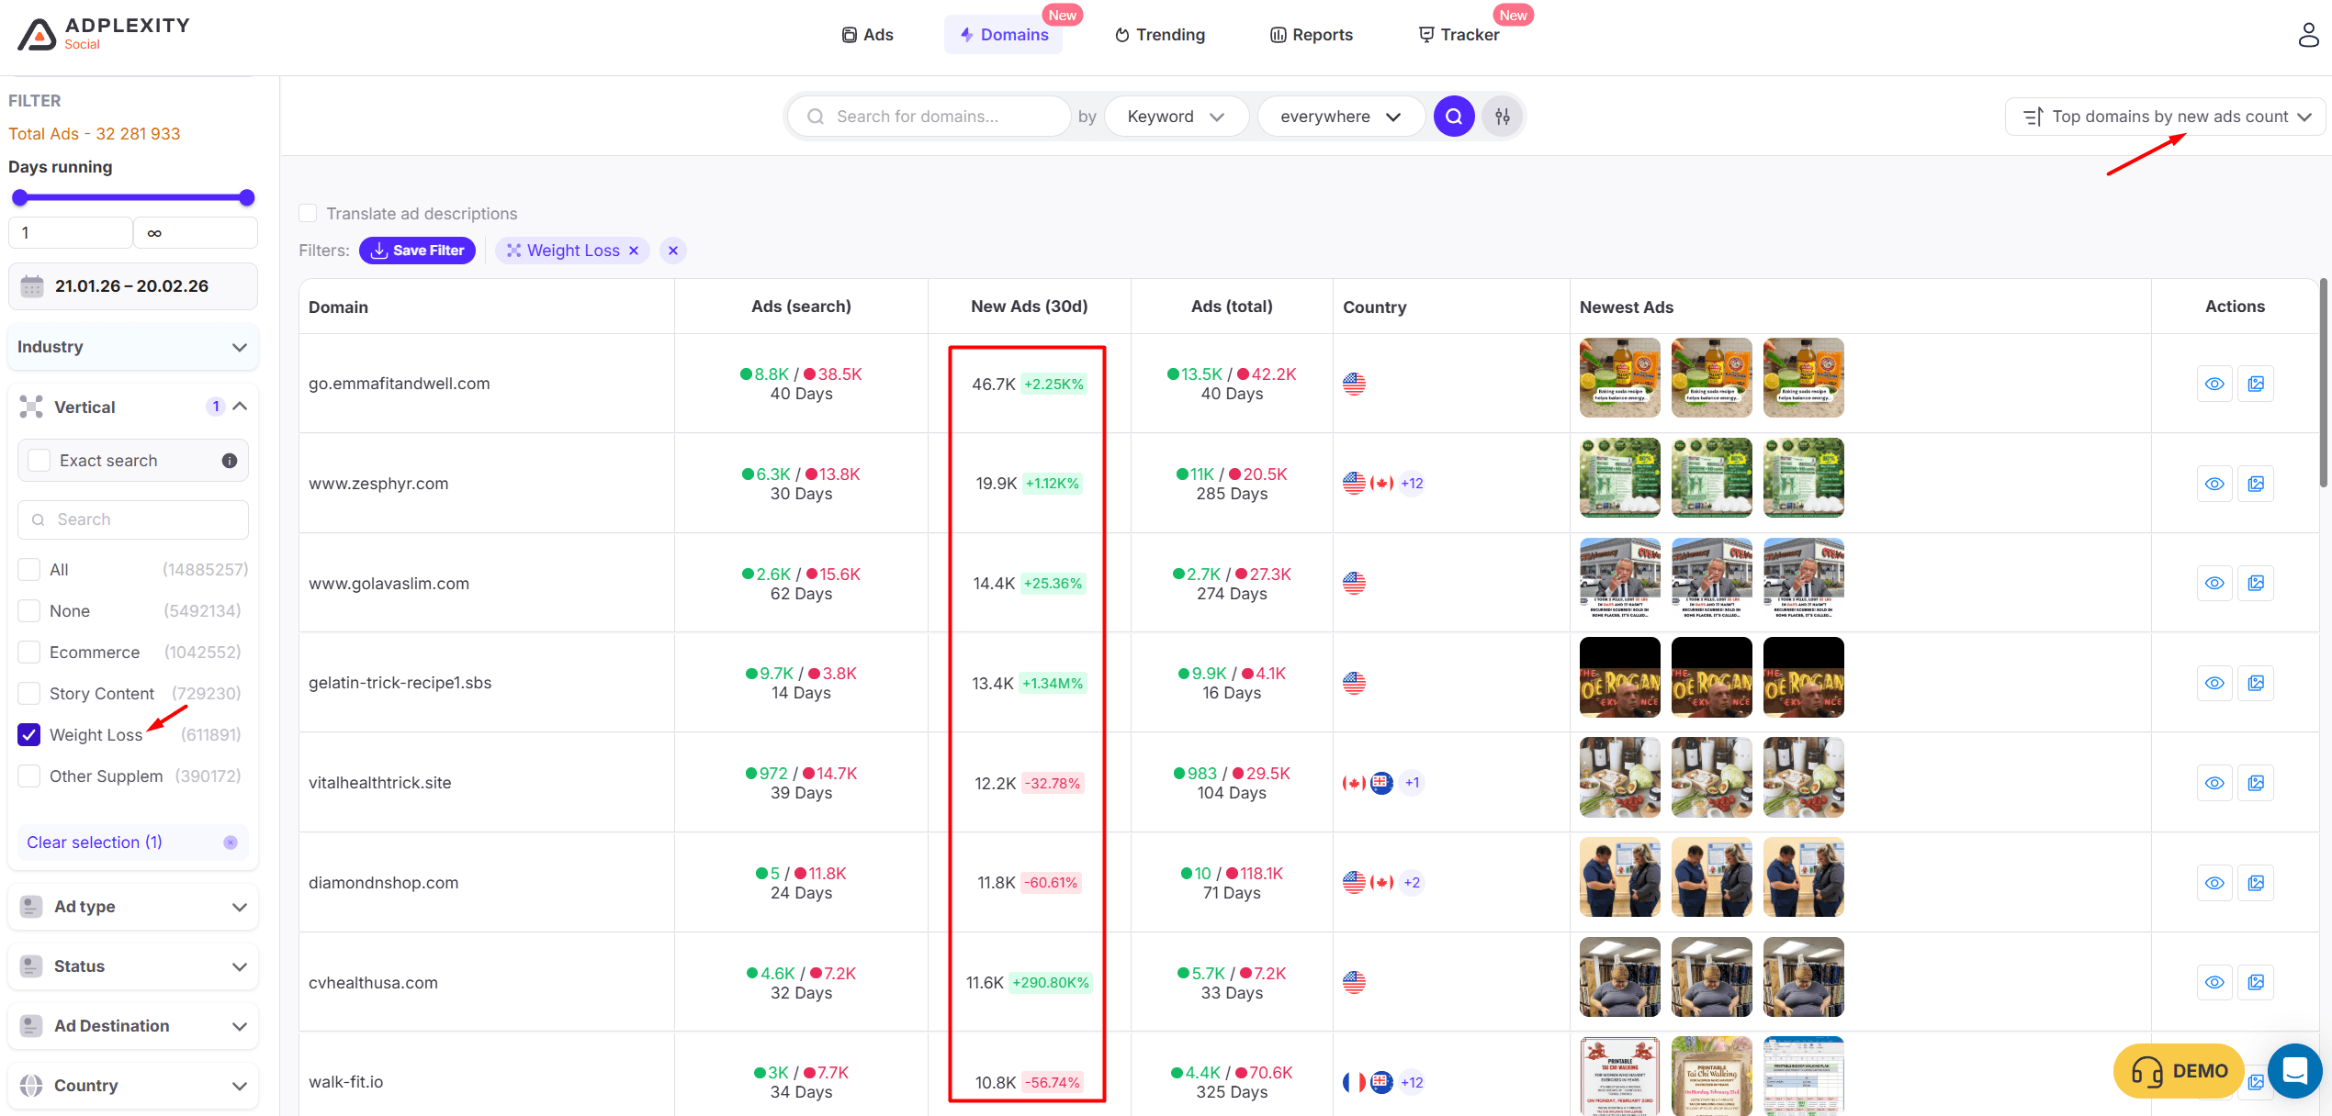Open Top domains by new ads count sorting
2332x1116 pixels.
(2166, 117)
